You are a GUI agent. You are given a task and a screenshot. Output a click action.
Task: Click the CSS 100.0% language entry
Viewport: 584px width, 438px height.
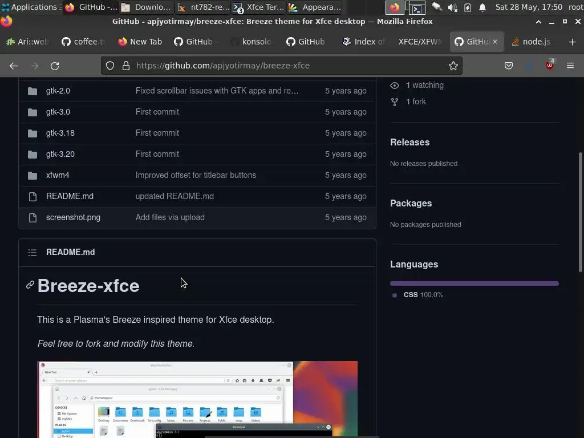[x=423, y=295]
